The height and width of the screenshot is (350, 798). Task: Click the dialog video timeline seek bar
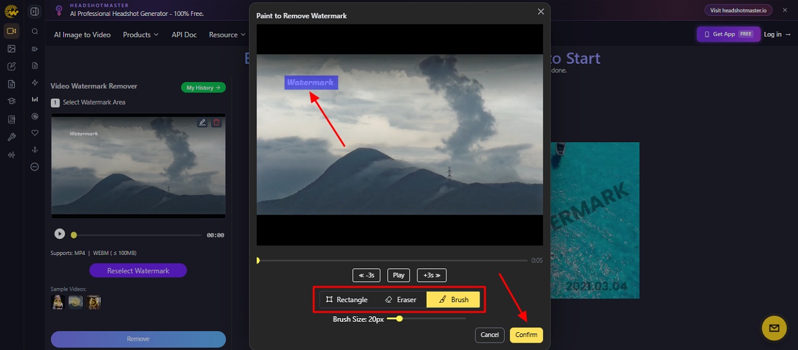392,261
